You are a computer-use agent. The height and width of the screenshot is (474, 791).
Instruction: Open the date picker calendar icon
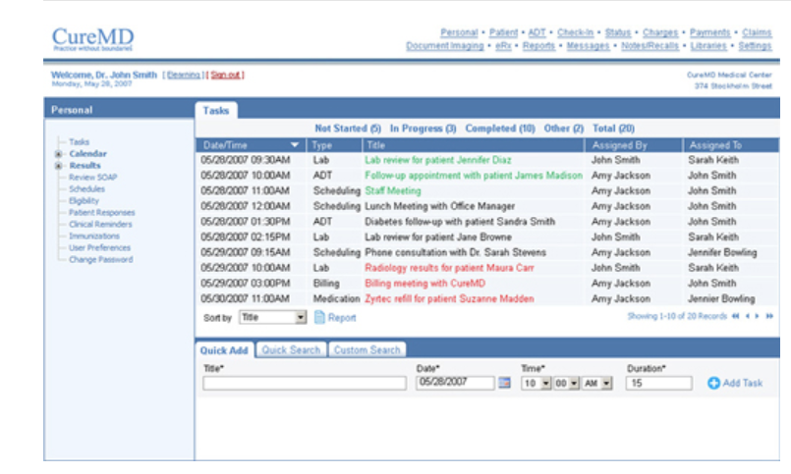click(504, 383)
